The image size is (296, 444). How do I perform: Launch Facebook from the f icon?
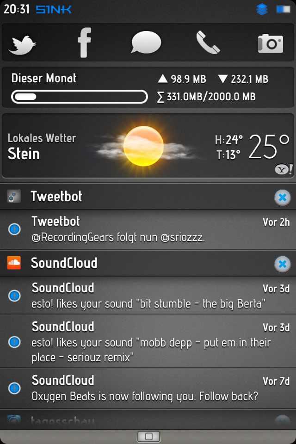(85, 43)
